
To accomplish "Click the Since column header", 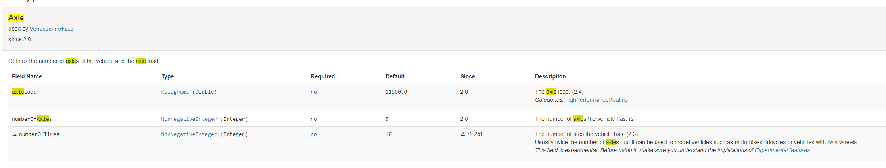I will point(468,76).
